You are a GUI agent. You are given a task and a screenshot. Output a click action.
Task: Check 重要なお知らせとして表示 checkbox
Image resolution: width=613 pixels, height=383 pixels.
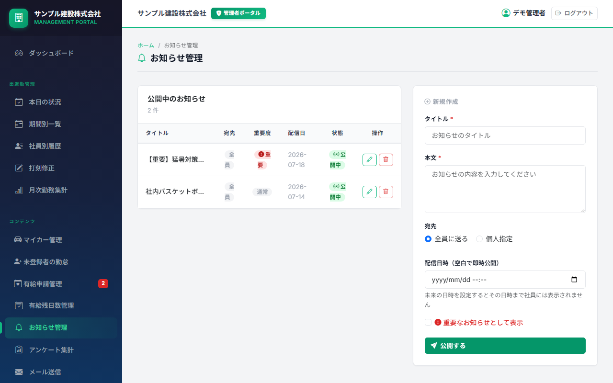428,322
